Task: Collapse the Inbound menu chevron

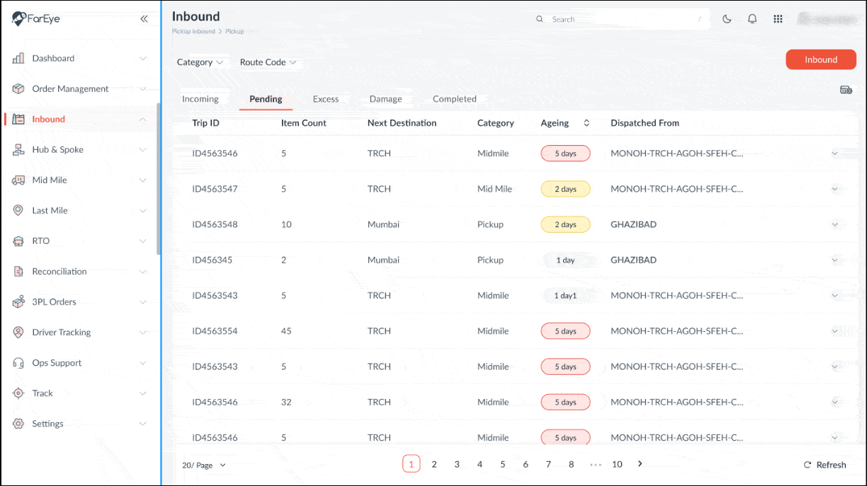Action: [x=142, y=119]
